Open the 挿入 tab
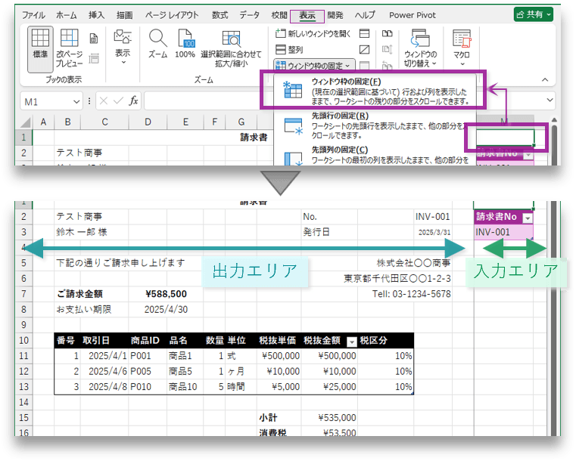This screenshot has width=576, height=461. tap(97, 15)
